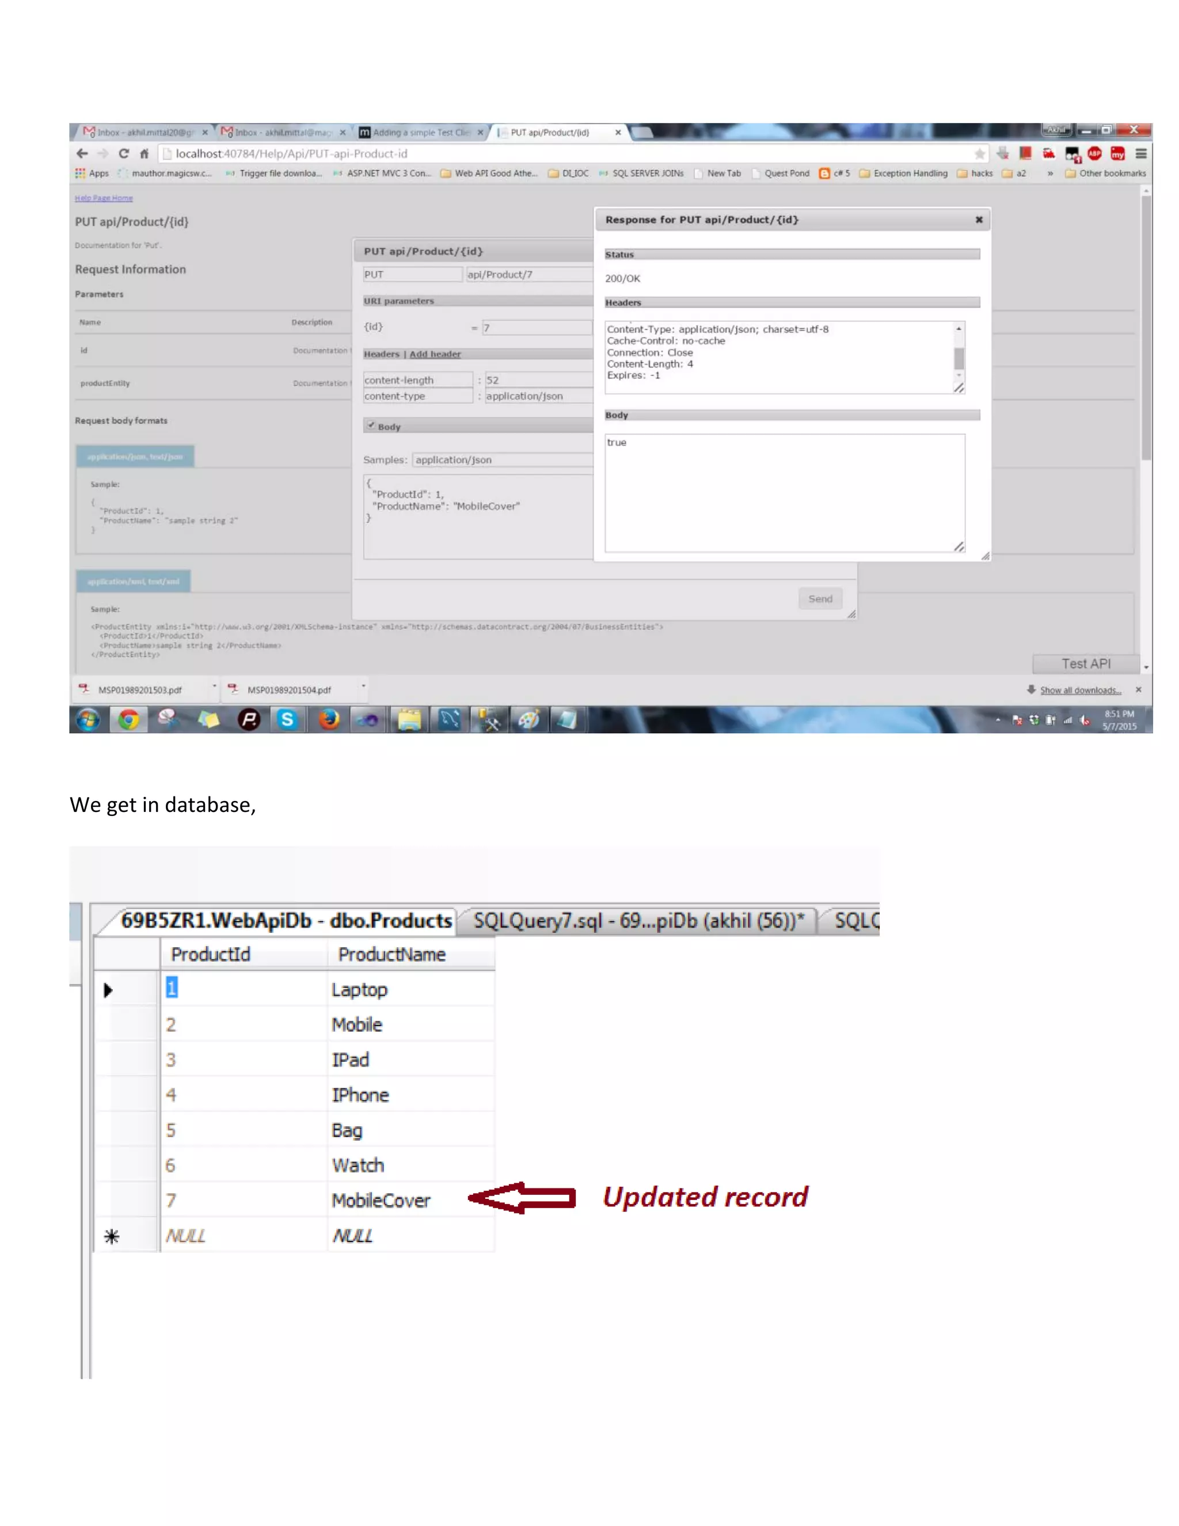
Task: Select the dbo.Products tab in SSMS
Action: pos(286,921)
